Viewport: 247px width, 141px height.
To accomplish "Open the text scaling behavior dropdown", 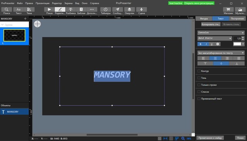I will 221,53.
